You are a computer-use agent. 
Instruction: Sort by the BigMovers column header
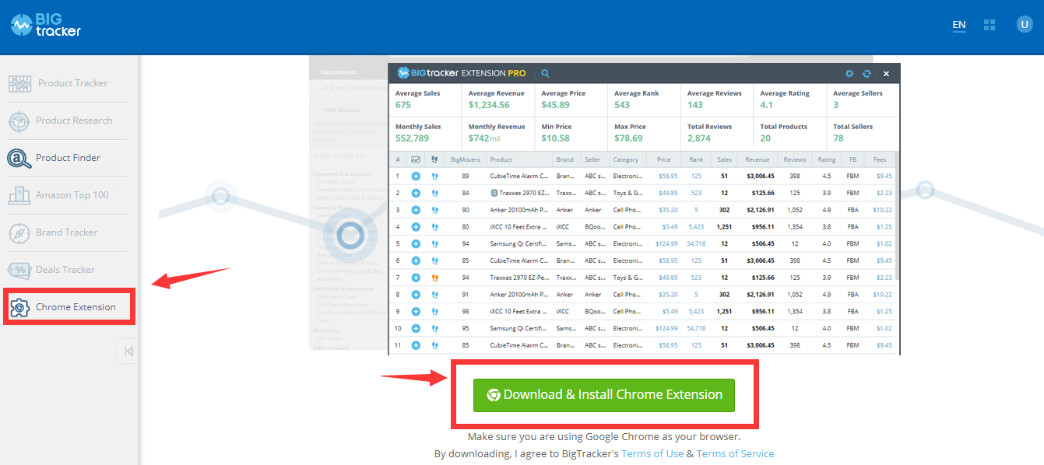pyautogui.click(x=466, y=159)
